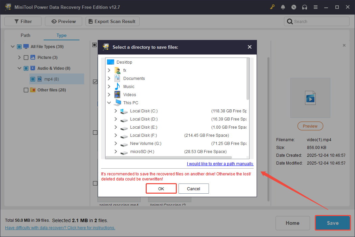The height and width of the screenshot is (237, 355).
Task: Click the Export Scan Result icon
Action: pyautogui.click(x=90, y=21)
